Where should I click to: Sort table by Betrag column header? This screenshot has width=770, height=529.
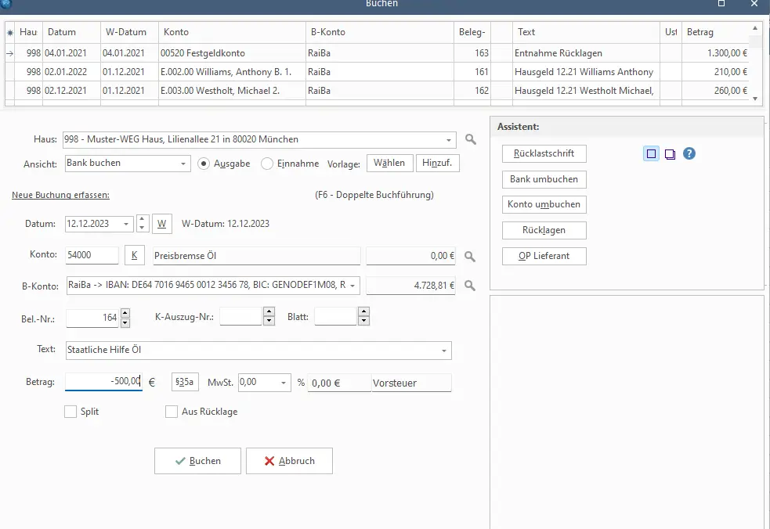click(x=715, y=32)
